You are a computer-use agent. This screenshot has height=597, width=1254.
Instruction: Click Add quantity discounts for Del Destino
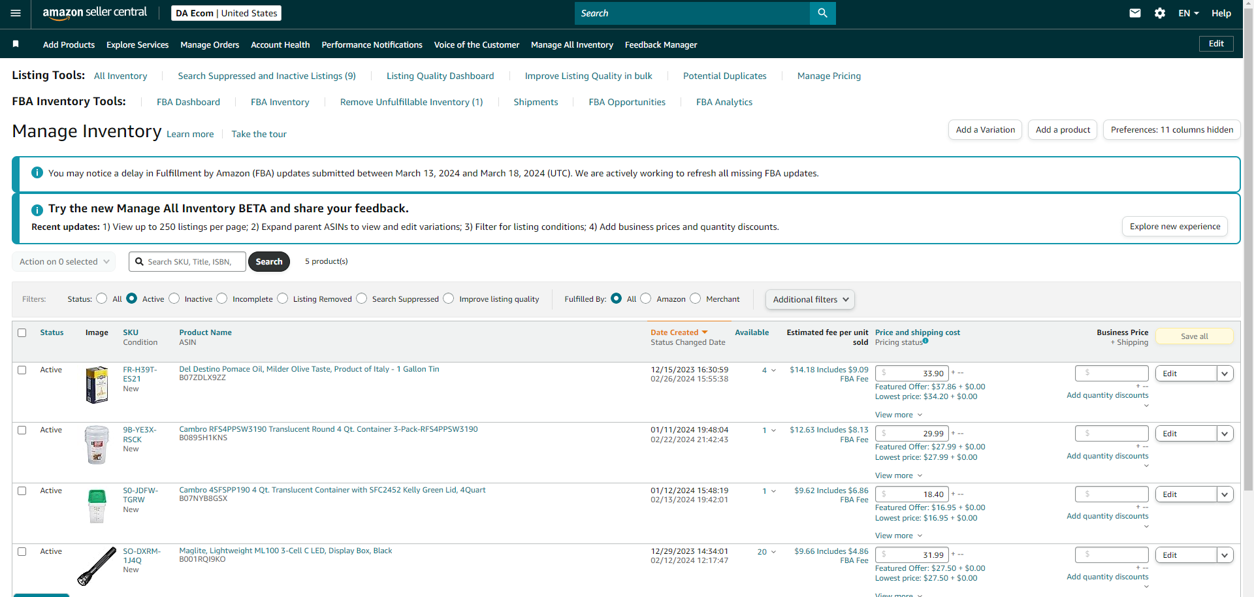point(1107,395)
